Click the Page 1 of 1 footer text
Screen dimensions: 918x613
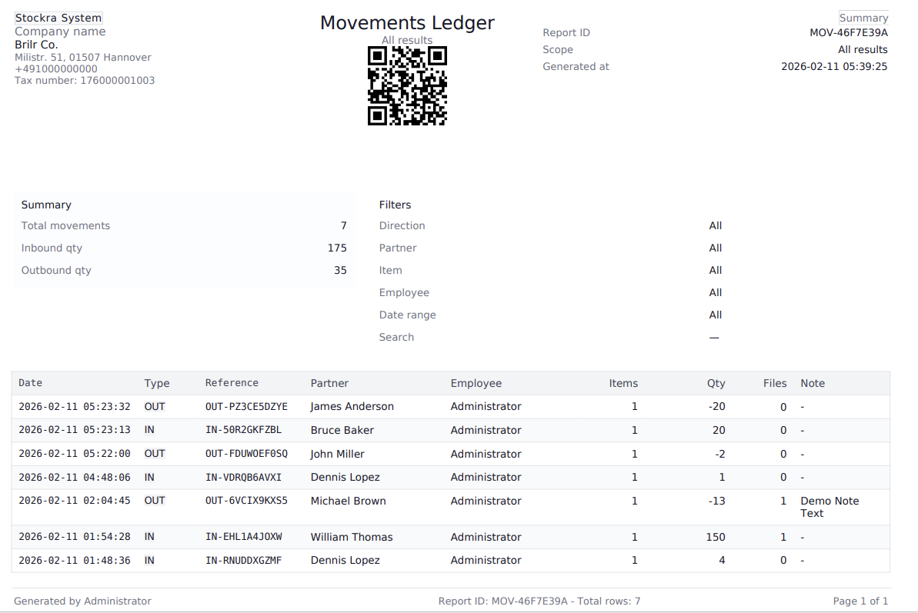(860, 601)
